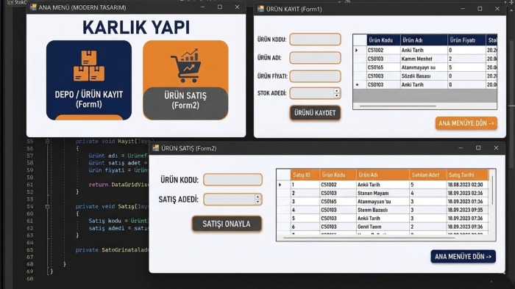The height and width of the screenshot is (289, 515).
Task: Click the stacked boxes warehouse icon
Action: point(89,66)
